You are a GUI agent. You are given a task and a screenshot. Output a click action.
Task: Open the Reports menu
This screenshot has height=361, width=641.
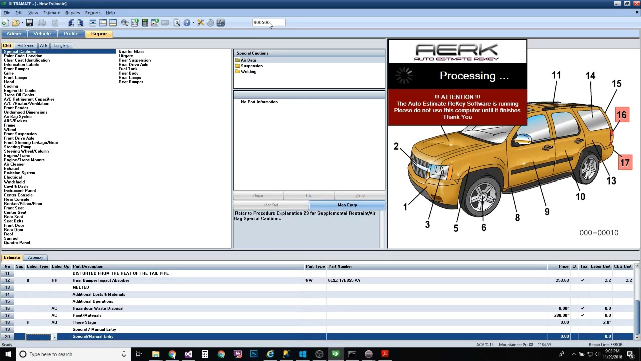pyautogui.click(x=93, y=13)
